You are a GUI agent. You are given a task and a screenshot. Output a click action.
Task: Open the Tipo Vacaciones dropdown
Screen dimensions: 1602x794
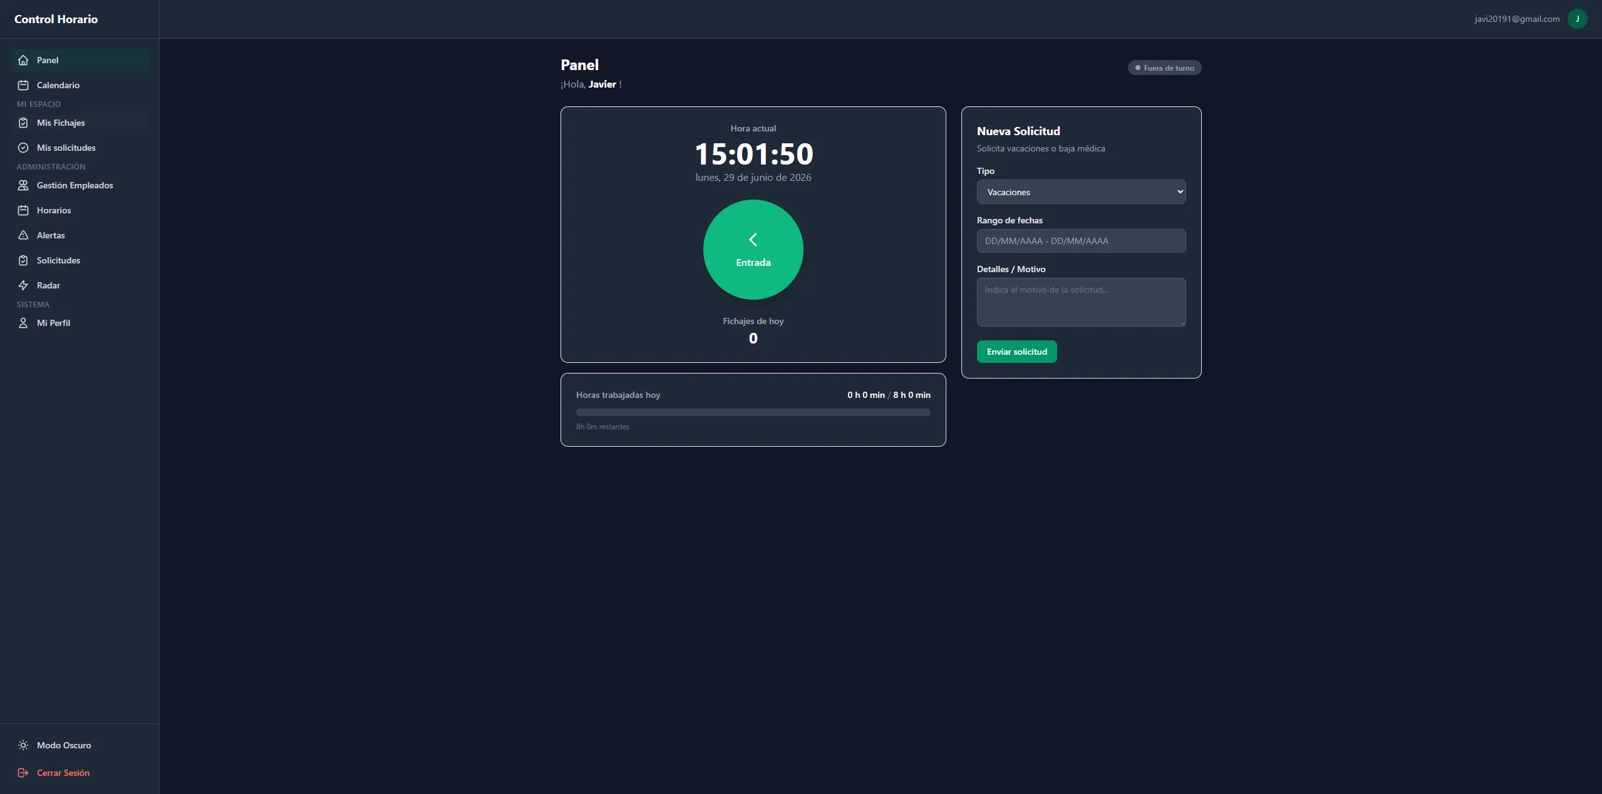point(1081,192)
